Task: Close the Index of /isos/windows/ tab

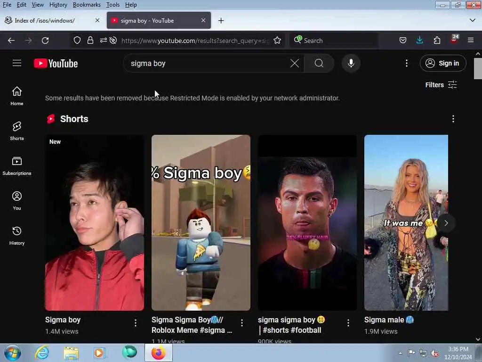Action: 97,20
